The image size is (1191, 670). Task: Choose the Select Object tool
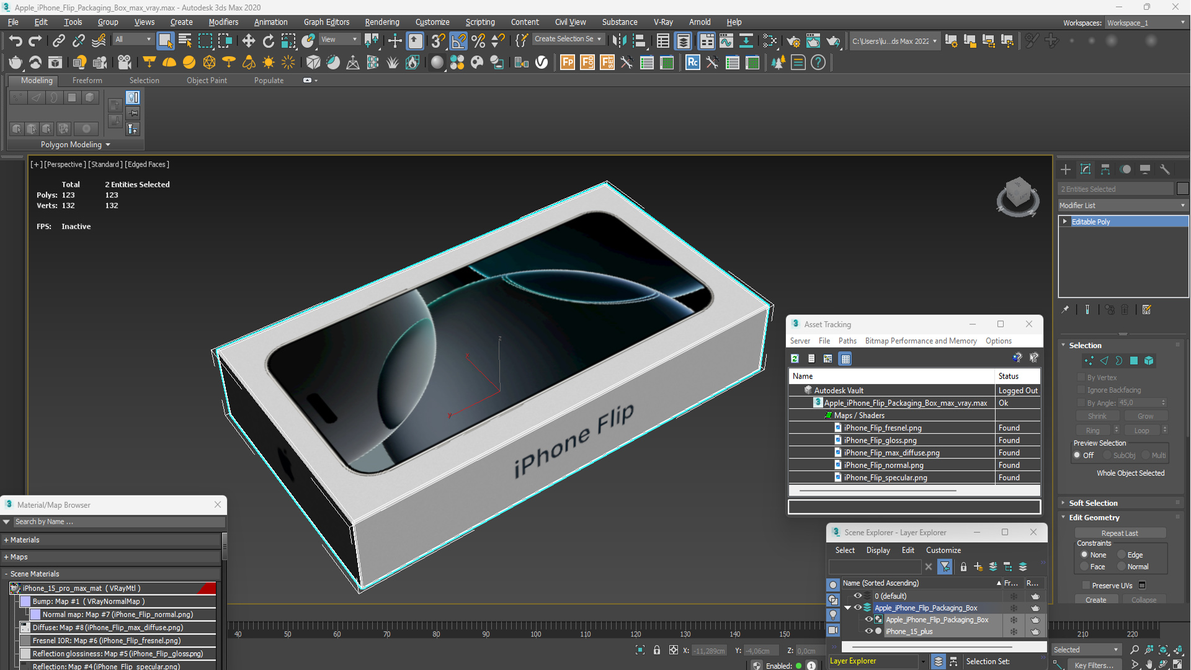coord(165,41)
